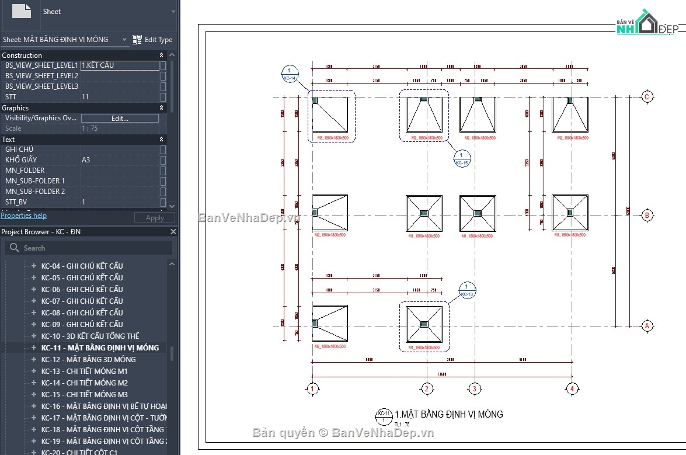
Task: Toggle the checkbox beside STT parameter
Action: pos(163,97)
